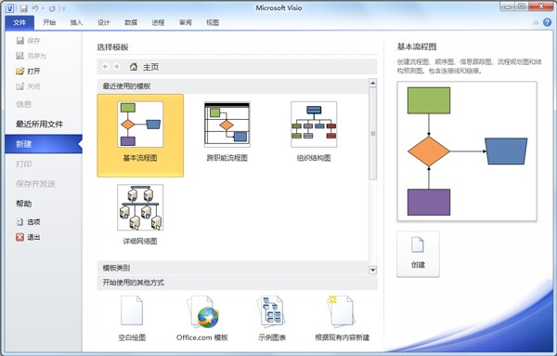557x356 pixels.
Task: Click the 基本流程图 title in the preview pane
Action: click(417, 46)
